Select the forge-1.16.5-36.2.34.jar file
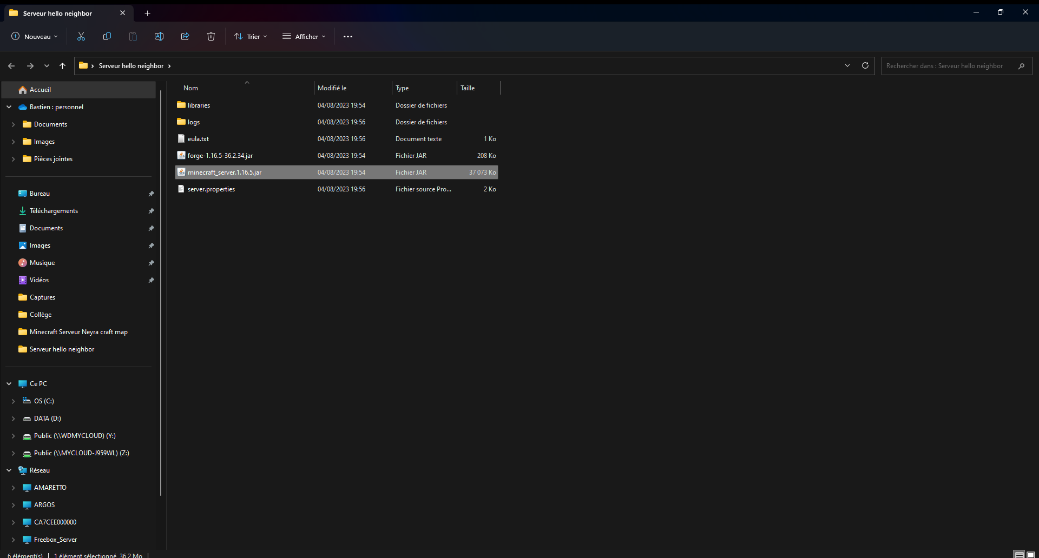1039x558 pixels. tap(336, 156)
